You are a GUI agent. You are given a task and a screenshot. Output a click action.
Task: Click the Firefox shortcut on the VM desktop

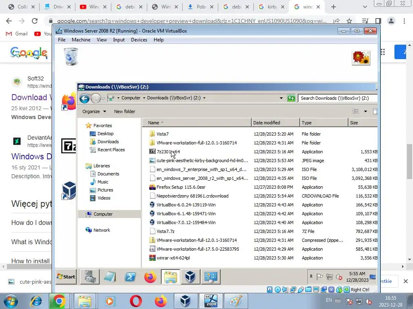69,101
